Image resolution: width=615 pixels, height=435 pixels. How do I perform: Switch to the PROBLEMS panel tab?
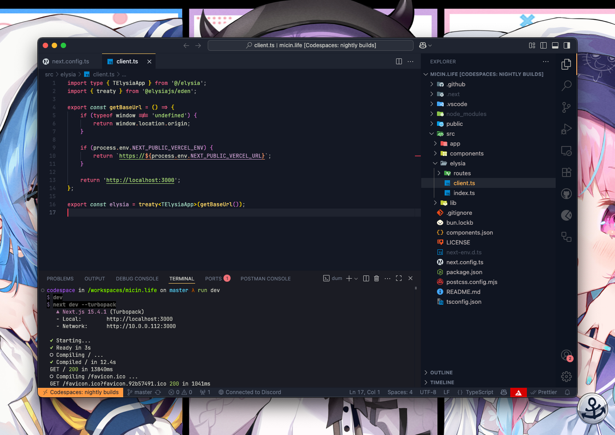pos(60,279)
